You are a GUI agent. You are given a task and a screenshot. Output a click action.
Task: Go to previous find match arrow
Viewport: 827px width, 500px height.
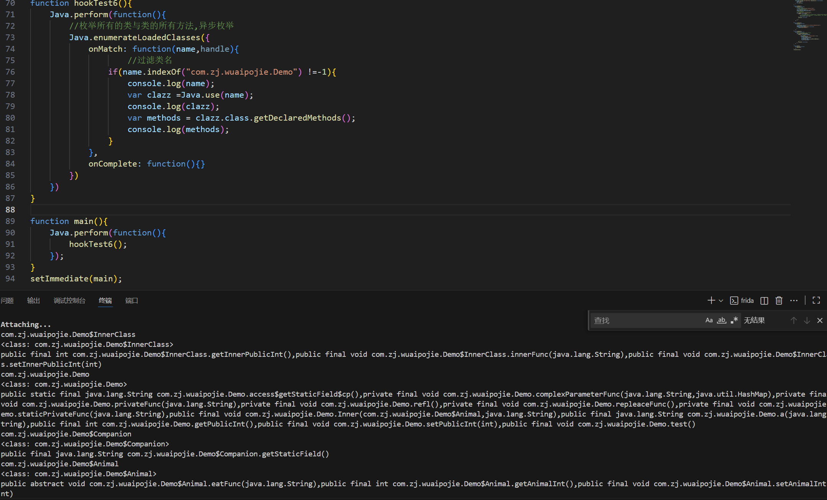pyautogui.click(x=794, y=320)
